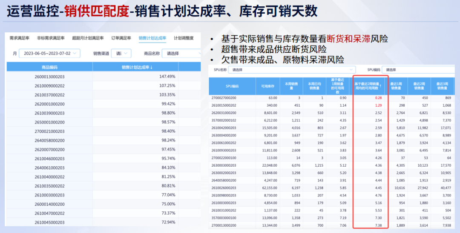
Task: Select the active 销售计划达成率 tab
Action: click(x=152, y=38)
